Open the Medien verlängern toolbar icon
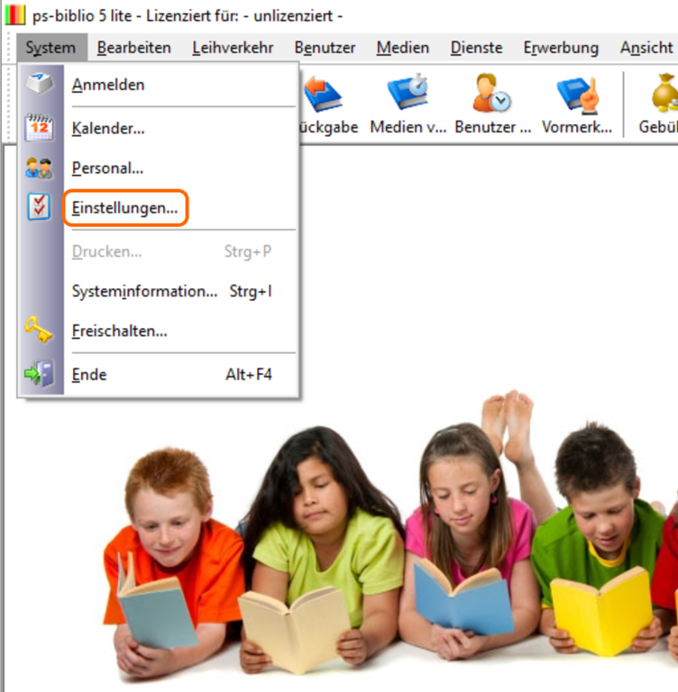This screenshot has height=692, width=678. pos(408,94)
